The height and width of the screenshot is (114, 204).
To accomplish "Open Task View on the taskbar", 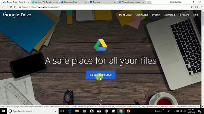I will tap(62, 111).
